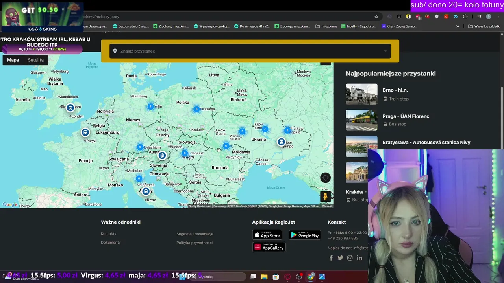Image resolution: width=504 pixels, height=283 pixels.
Task: Select the Dnipro train stop marker
Action: pyautogui.click(x=281, y=142)
